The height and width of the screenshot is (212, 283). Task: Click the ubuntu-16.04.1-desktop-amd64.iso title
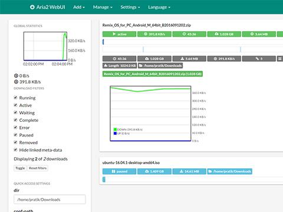tap(131, 163)
